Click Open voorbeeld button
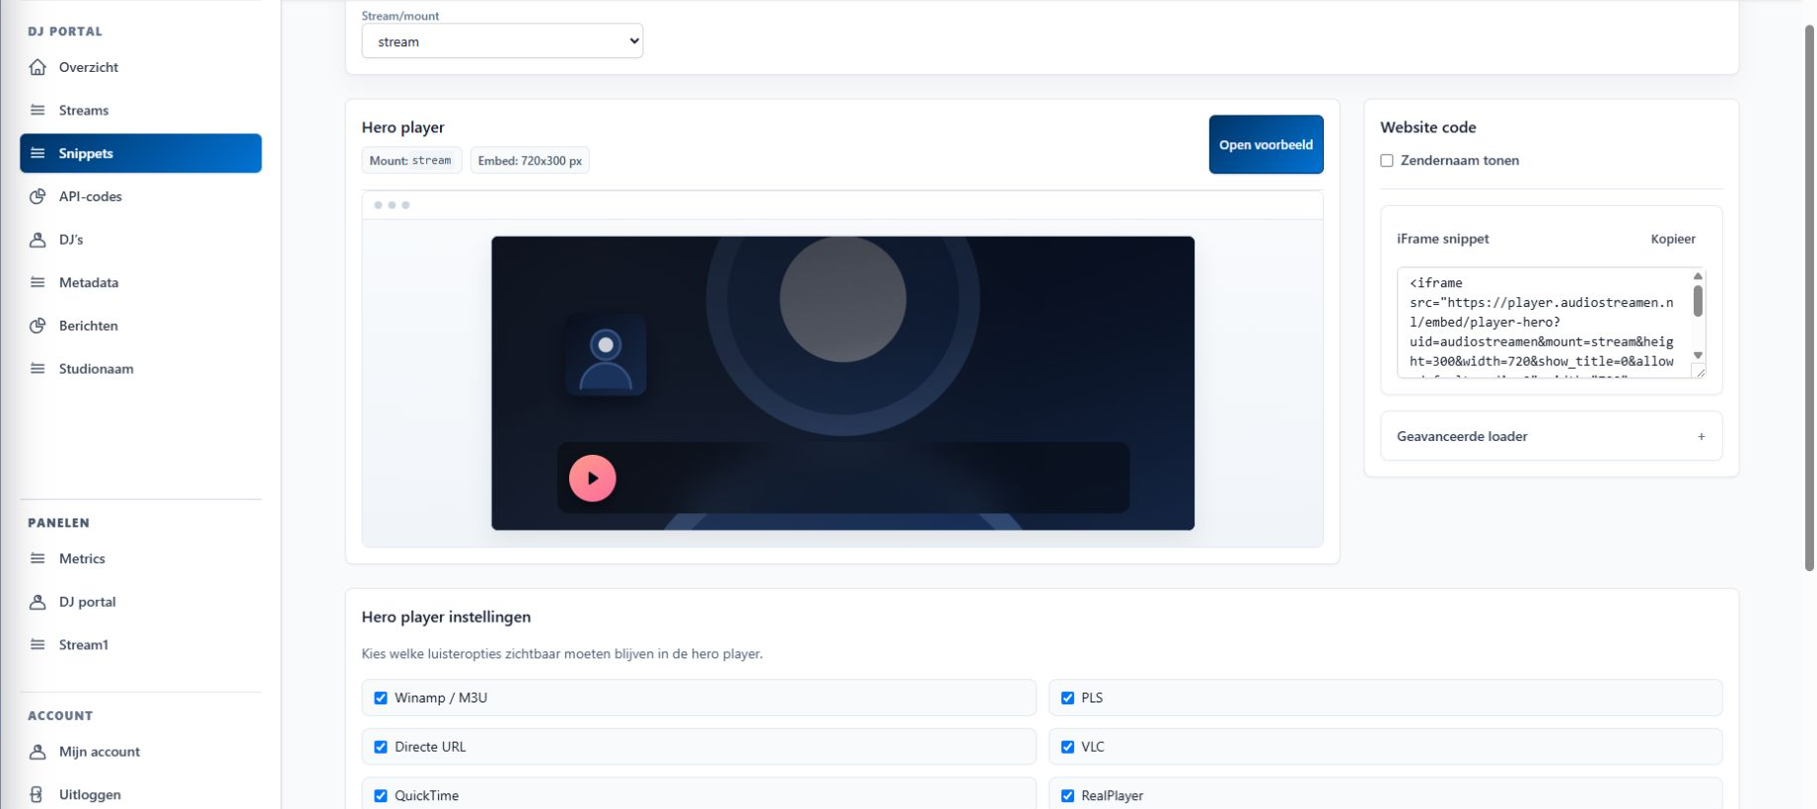Screen dimensions: 1817x809 pyautogui.click(x=1266, y=145)
